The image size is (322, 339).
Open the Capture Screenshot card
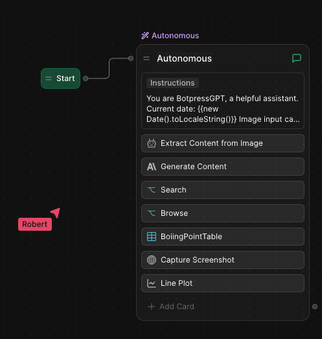[x=223, y=260]
